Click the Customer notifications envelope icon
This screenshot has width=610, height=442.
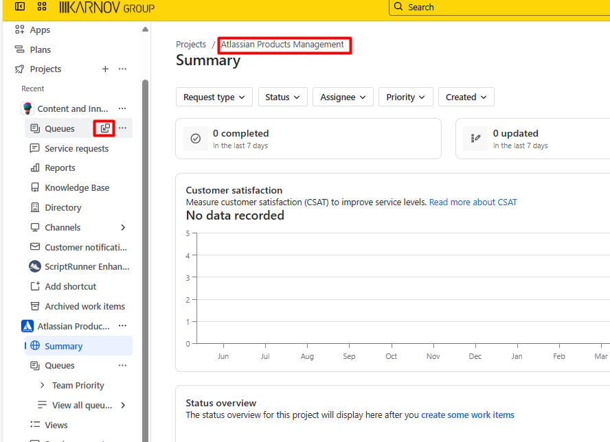(x=35, y=247)
